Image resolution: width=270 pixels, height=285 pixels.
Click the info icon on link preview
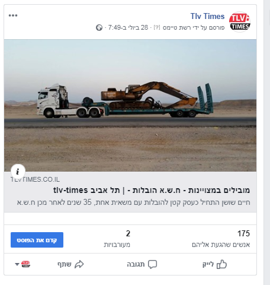coord(18,172)
